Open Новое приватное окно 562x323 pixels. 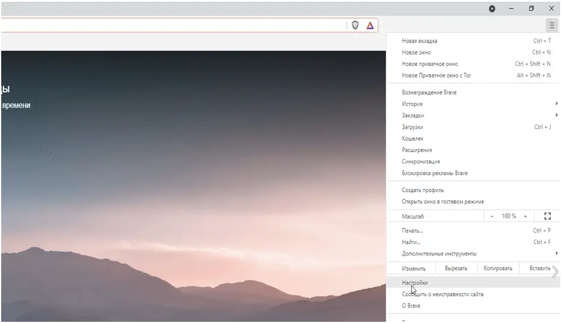473,64
